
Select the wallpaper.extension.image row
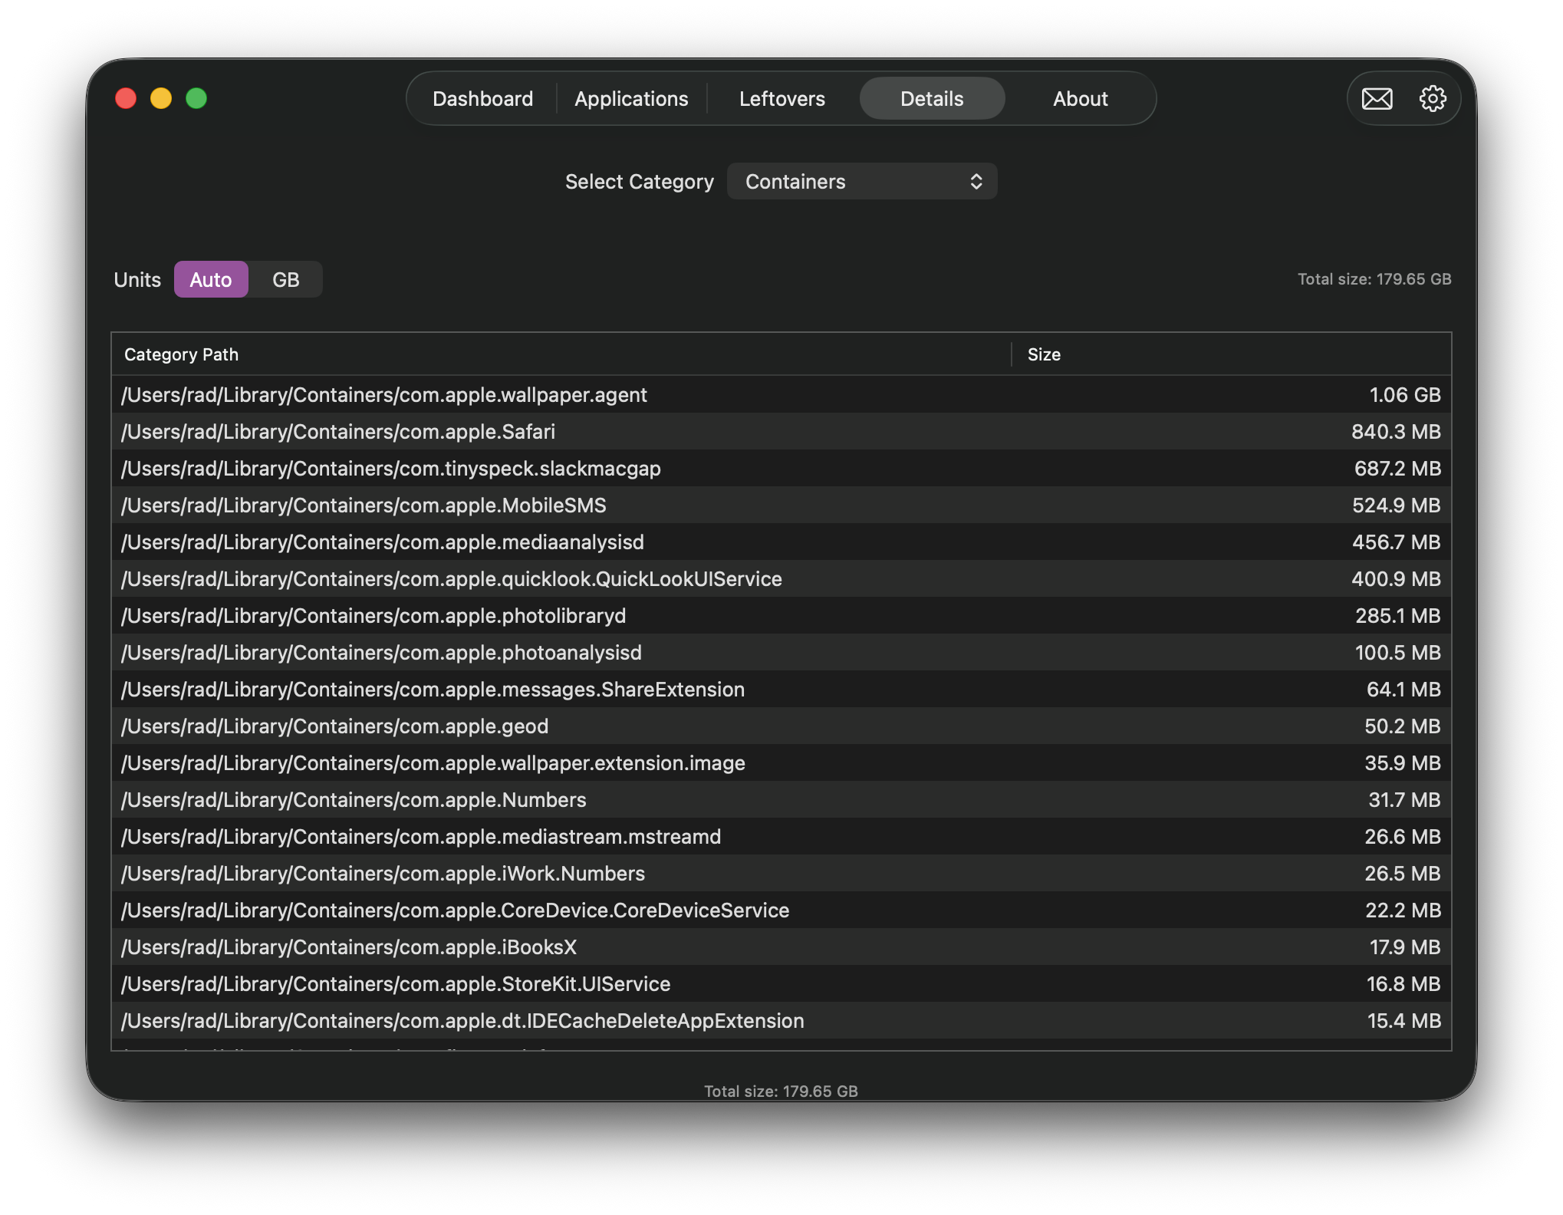point(781,763)
